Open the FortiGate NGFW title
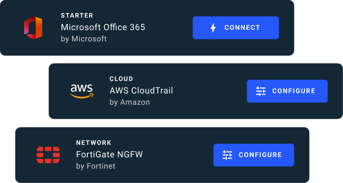 109,154
